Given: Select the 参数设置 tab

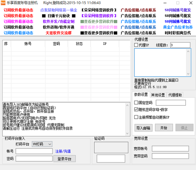Looking at the screenshot, I should point(141,95).
